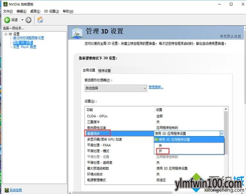Switch to the 程序设置 tab
Screen dimensions: 246x194
[x=105, y=71]
